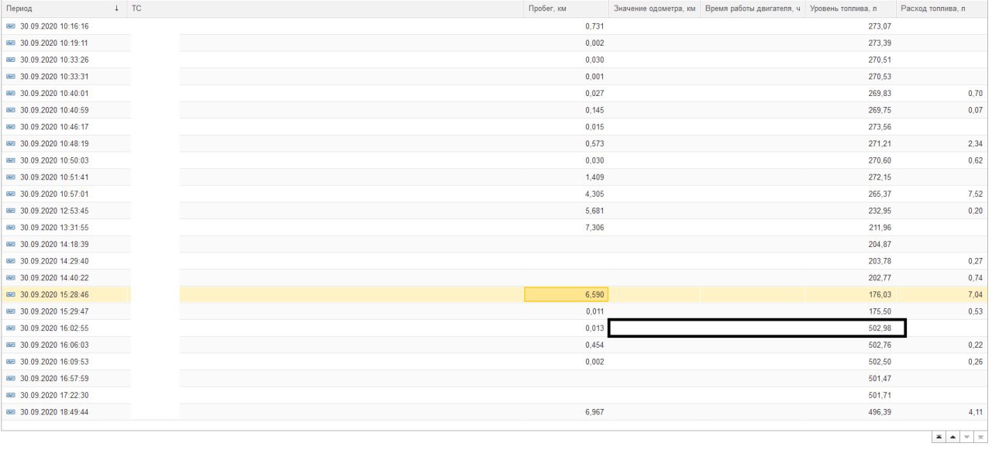The height and width of the screenshot is (450, 992).
Task: Click the fuel consumption value 7,04
Action: pos(975,294)
